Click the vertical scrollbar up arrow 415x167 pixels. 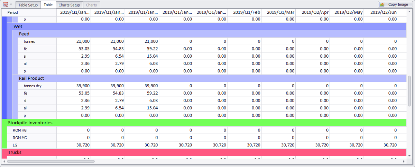tap(409, 11)
